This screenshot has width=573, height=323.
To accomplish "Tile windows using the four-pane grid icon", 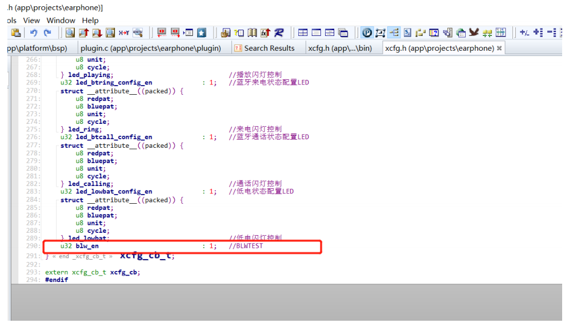I will 303,33.
